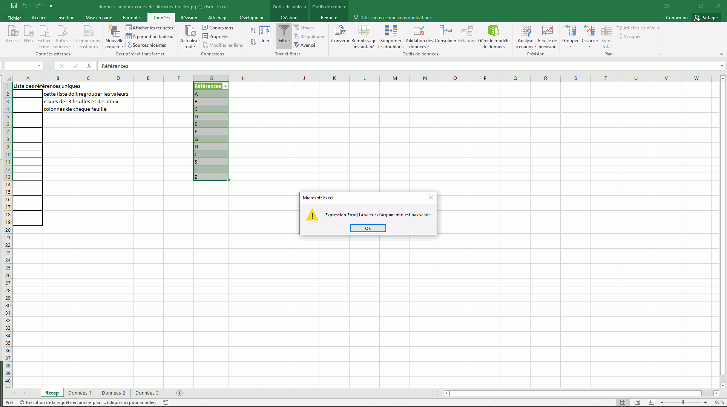This screenshot has width=727, height=407.
Task: Click the sort A to Z icon
Action: click(253, 31)
